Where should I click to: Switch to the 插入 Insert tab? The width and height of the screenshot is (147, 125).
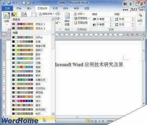click(29, 8)
